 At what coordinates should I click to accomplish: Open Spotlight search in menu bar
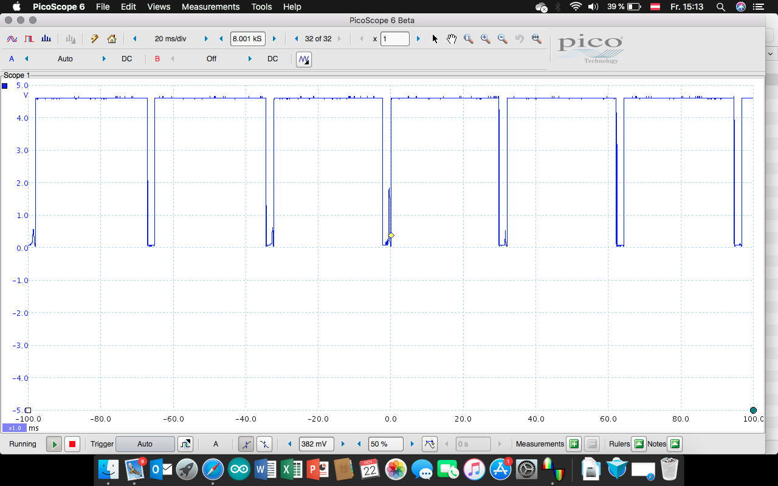click(721, 7)
